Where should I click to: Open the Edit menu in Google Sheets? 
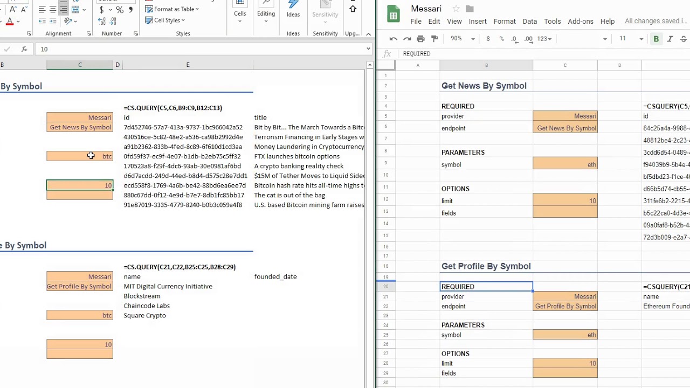tap(434, 22)
